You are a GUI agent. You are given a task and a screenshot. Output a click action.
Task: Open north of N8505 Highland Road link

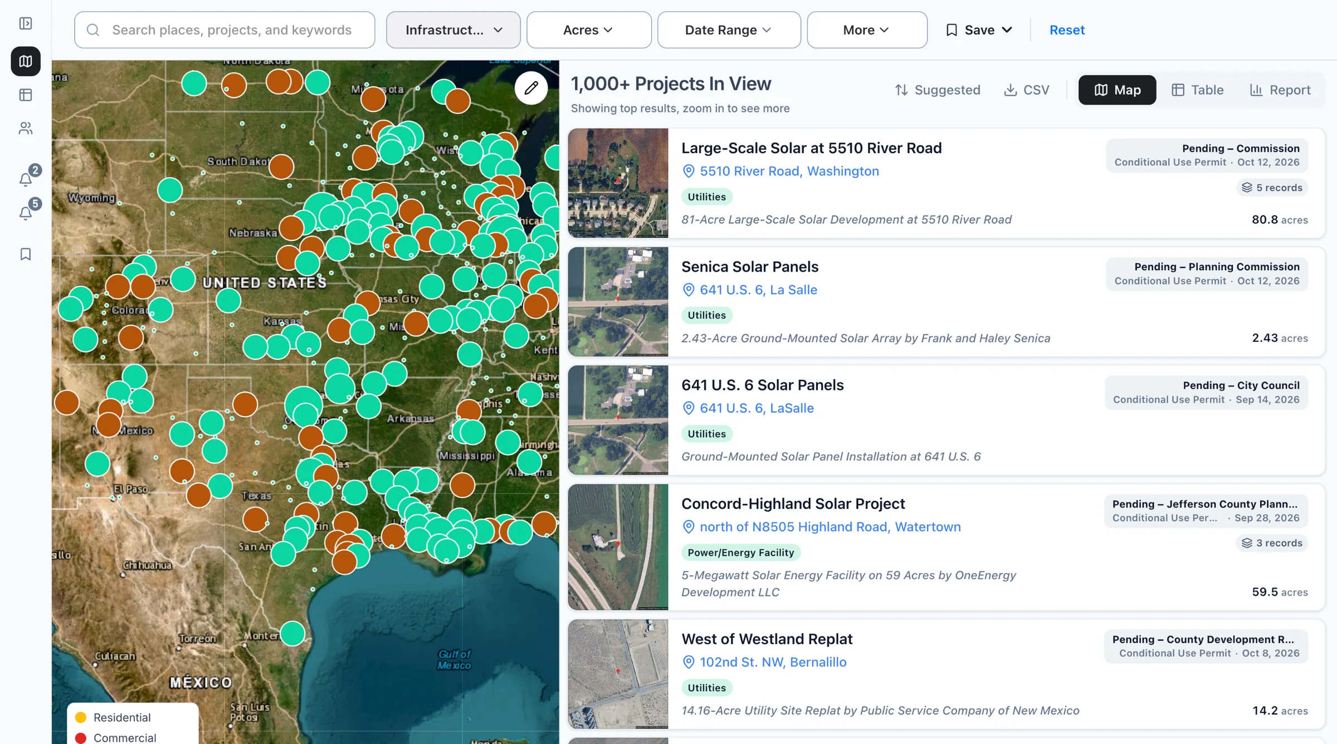tap(830, 527)
